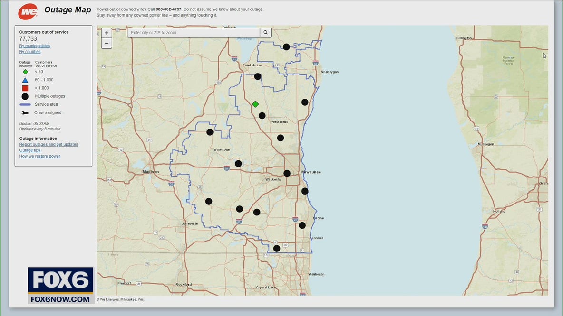The height and width of the screenshot is (316, 563).
Task: Select outage marker west of Kenosha, on the state line
Action: tap(276, 248)
